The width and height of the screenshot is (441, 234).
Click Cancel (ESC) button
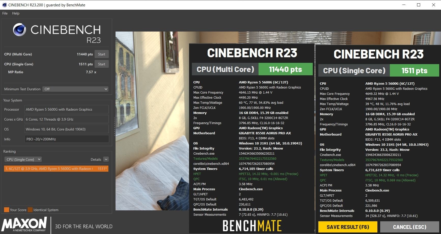409,227
